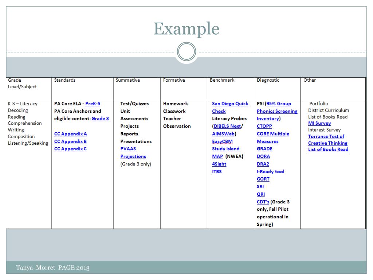Click the Portfolio text

(318, 104)
